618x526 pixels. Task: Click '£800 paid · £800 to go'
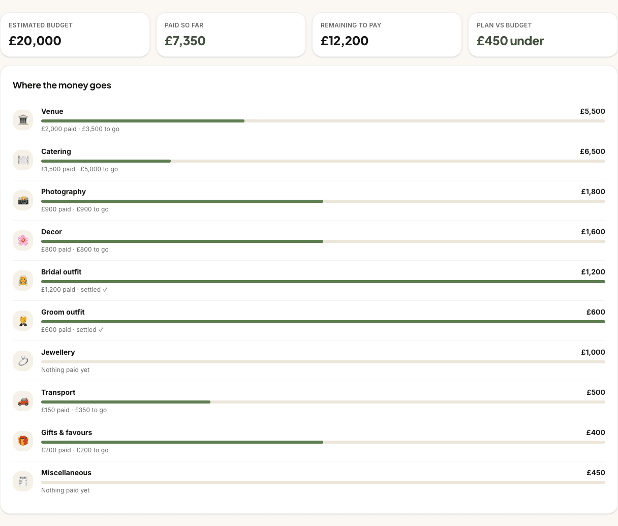click(75, 250)
